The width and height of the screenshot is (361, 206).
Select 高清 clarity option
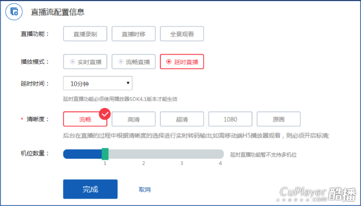click(x=133, y=119)
